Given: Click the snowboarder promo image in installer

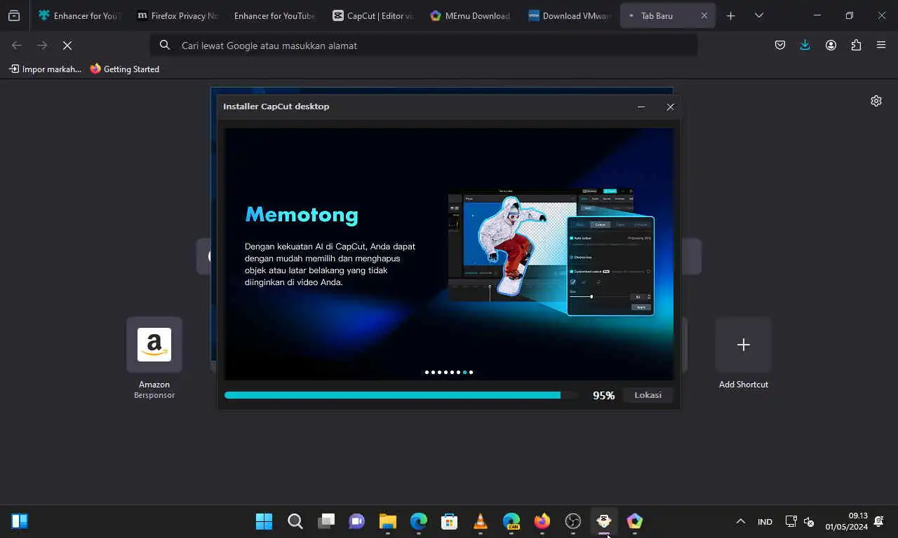Looking at the screenshot, I should (x=551, y=252).
